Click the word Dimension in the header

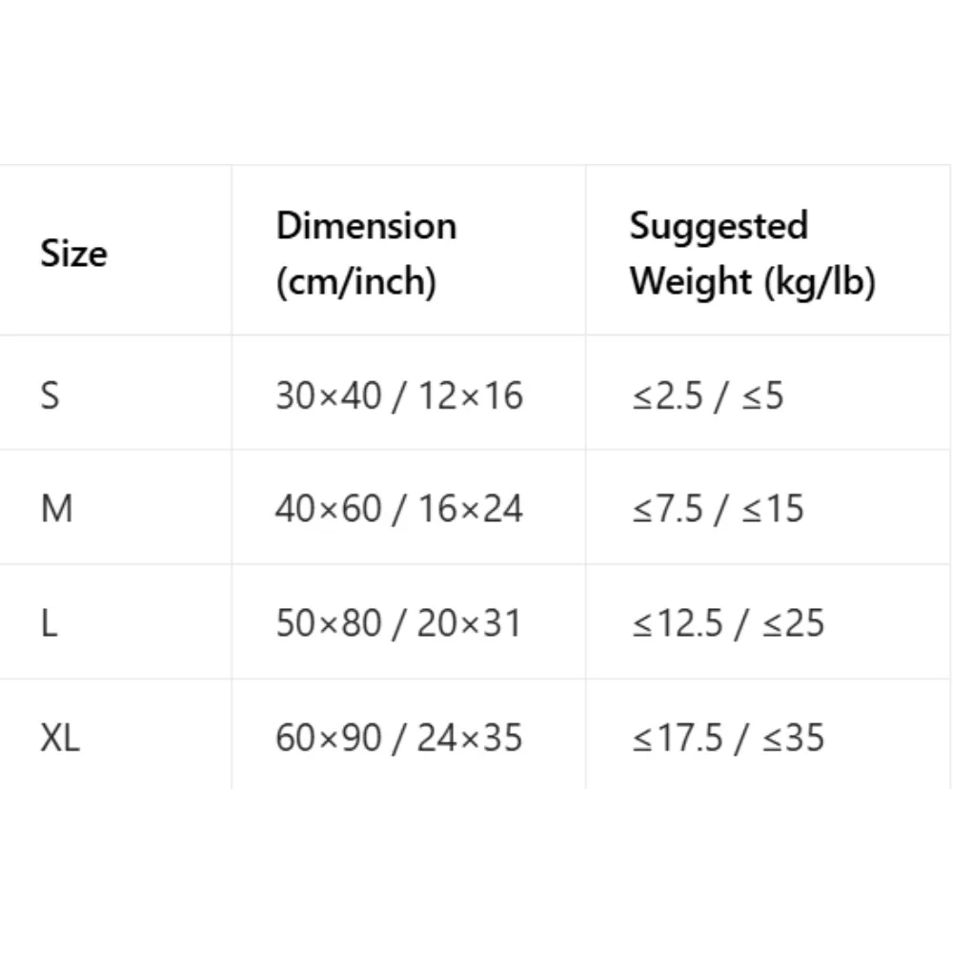point(366,226)
